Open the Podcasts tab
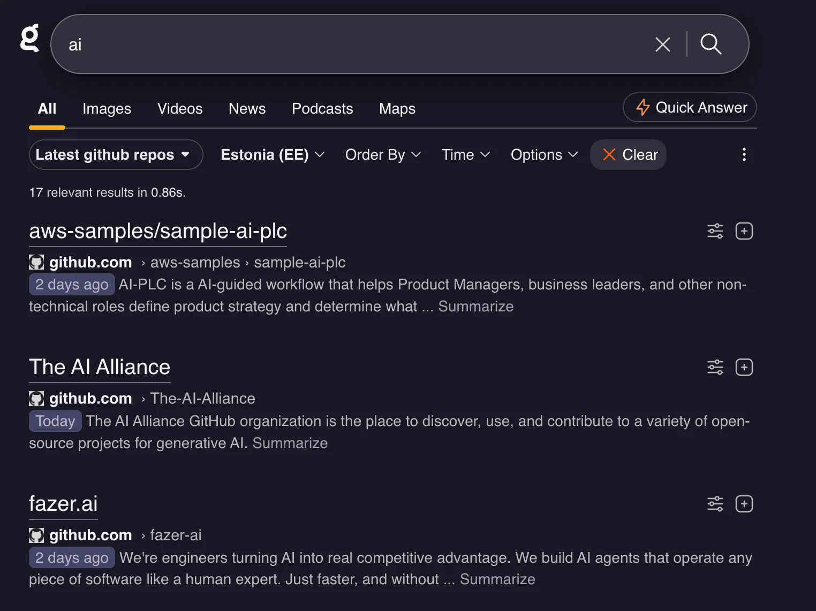Viewport: 816px width, 611px height. pyautogui.click(x=322, y=109)
